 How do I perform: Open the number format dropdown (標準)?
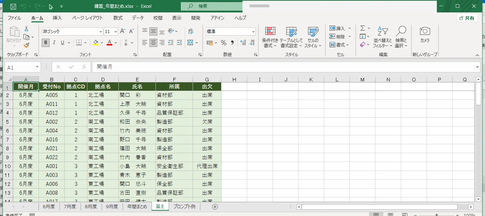(x=254, y=32)
